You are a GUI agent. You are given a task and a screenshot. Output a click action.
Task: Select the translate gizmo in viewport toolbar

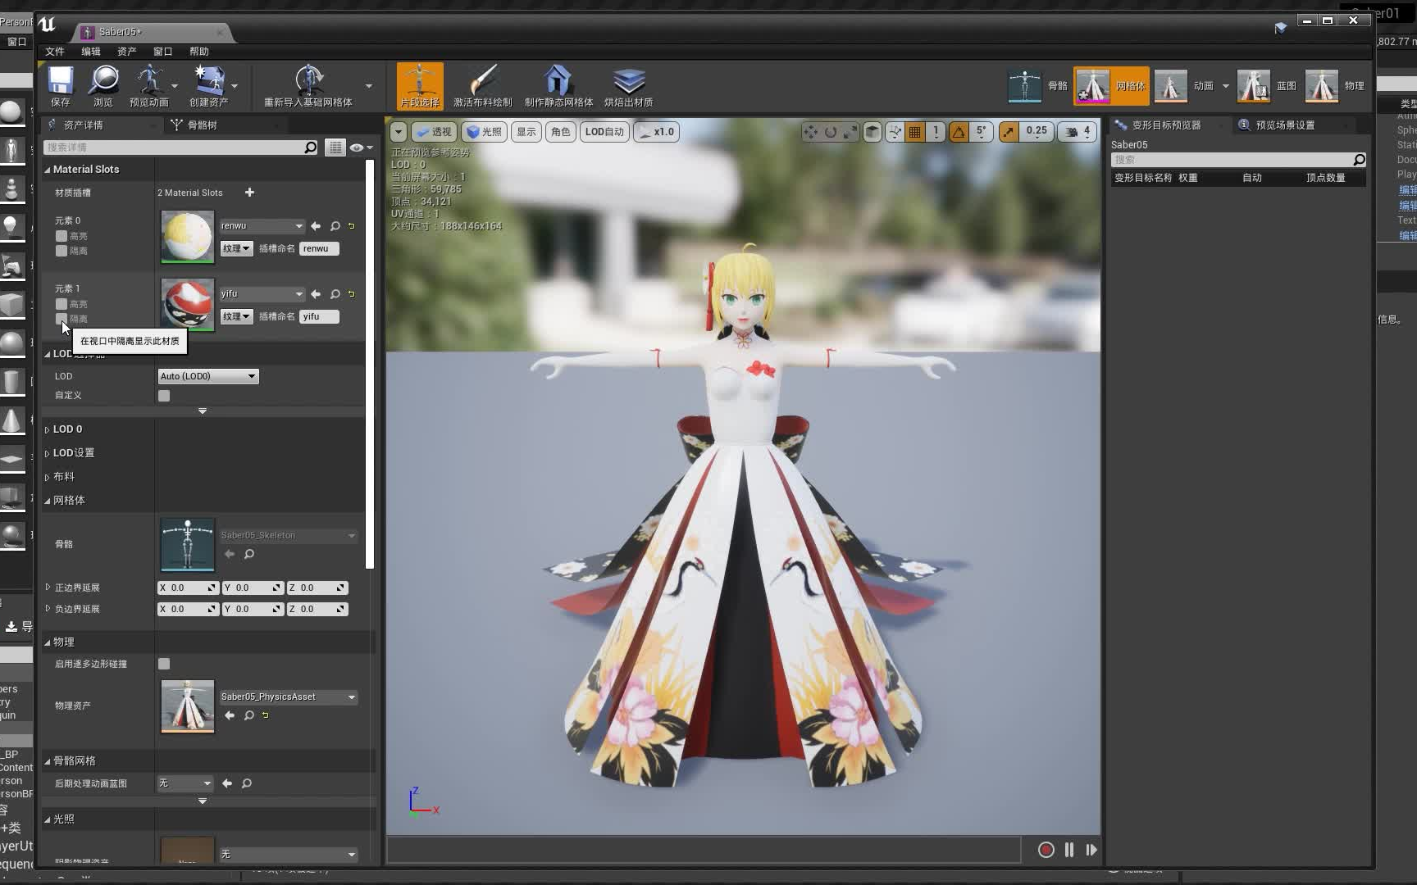tap(810, 132)
